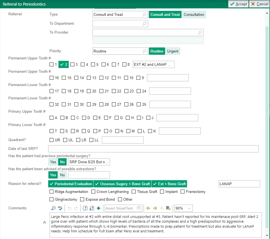Set priority to Routine button
Viewport: 270px width, 239px height.
(157, 51)
